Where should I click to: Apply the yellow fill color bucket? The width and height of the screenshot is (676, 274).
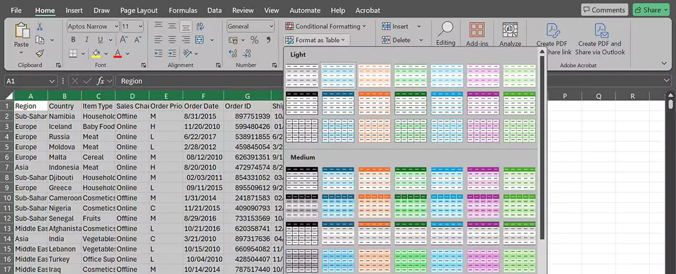click(96, 53)
